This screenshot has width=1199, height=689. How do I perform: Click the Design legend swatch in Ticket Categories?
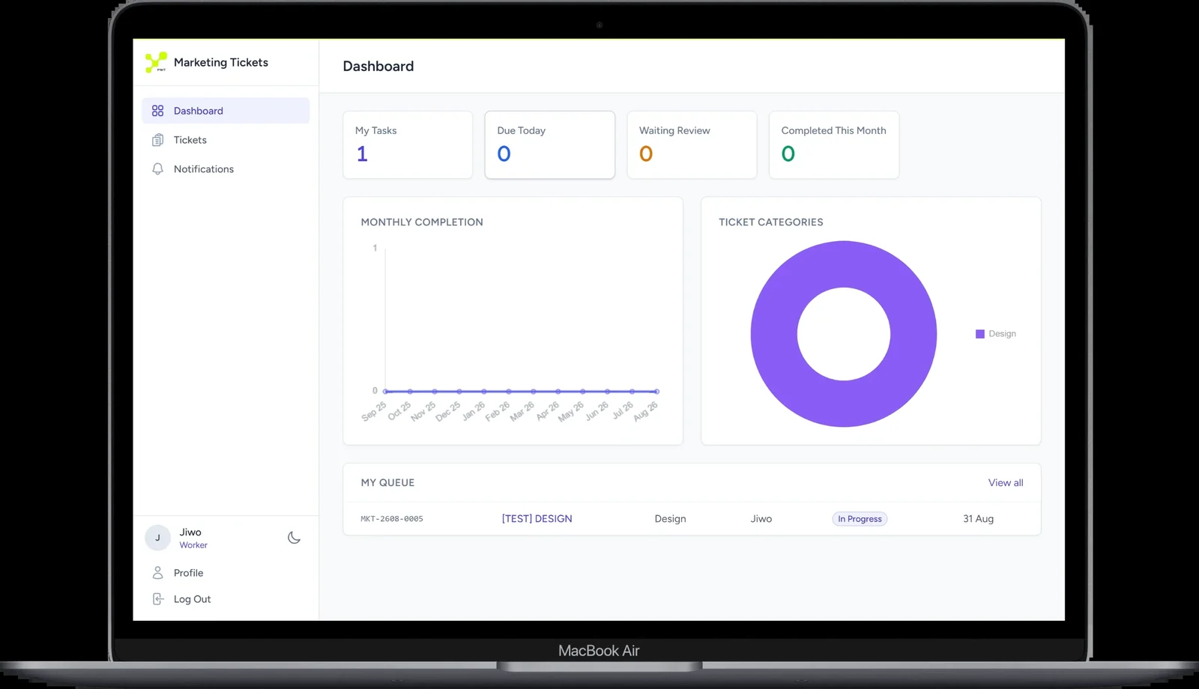pos(979,334)
